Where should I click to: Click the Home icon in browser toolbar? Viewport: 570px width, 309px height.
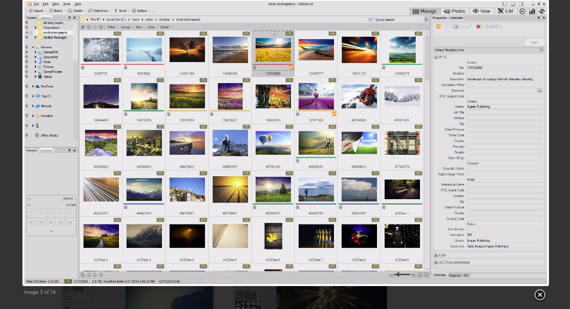[x=83, y=27]
